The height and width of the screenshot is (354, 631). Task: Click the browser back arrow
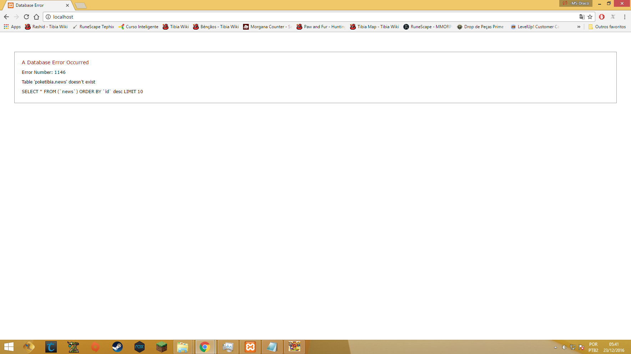(x=6, y=17)
